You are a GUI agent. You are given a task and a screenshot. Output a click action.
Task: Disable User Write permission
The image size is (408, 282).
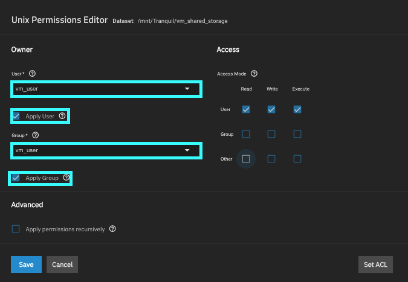(271, 109)
